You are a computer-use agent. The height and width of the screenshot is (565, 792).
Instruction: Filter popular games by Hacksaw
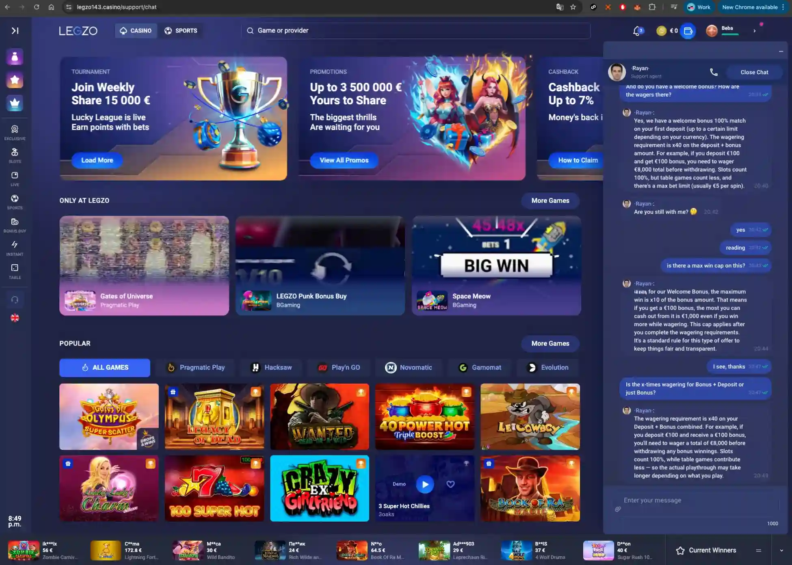click(271, 368)
